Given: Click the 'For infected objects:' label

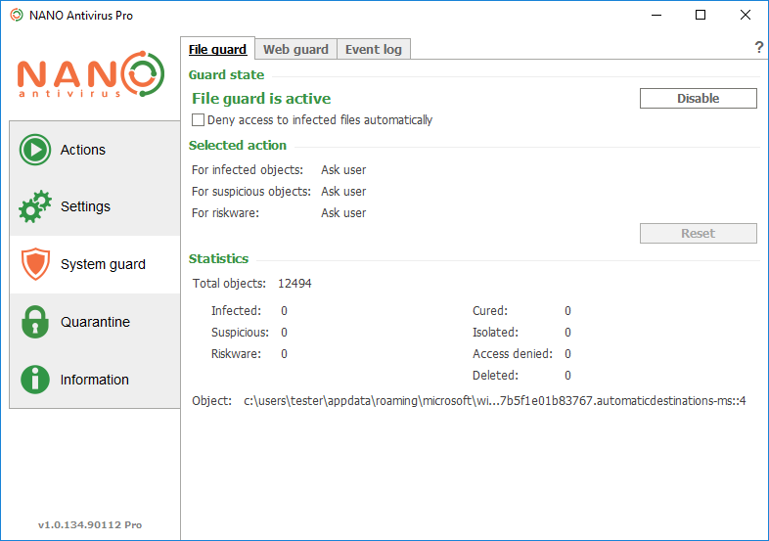Looking at the screenshot, I should [x=248, y=169].
